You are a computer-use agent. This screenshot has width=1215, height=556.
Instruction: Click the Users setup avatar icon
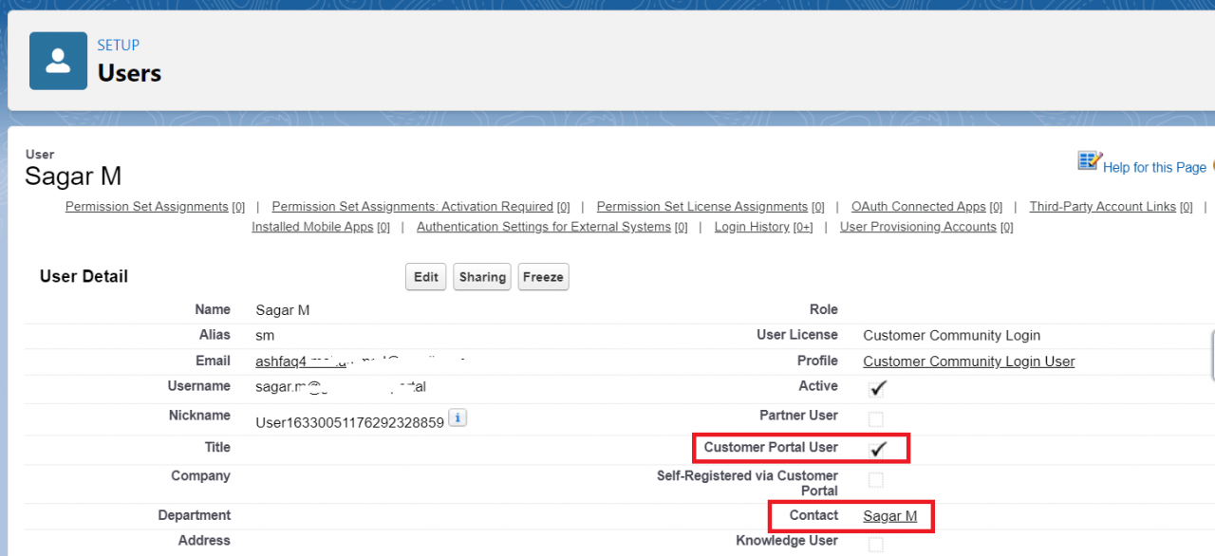[58, 60]
